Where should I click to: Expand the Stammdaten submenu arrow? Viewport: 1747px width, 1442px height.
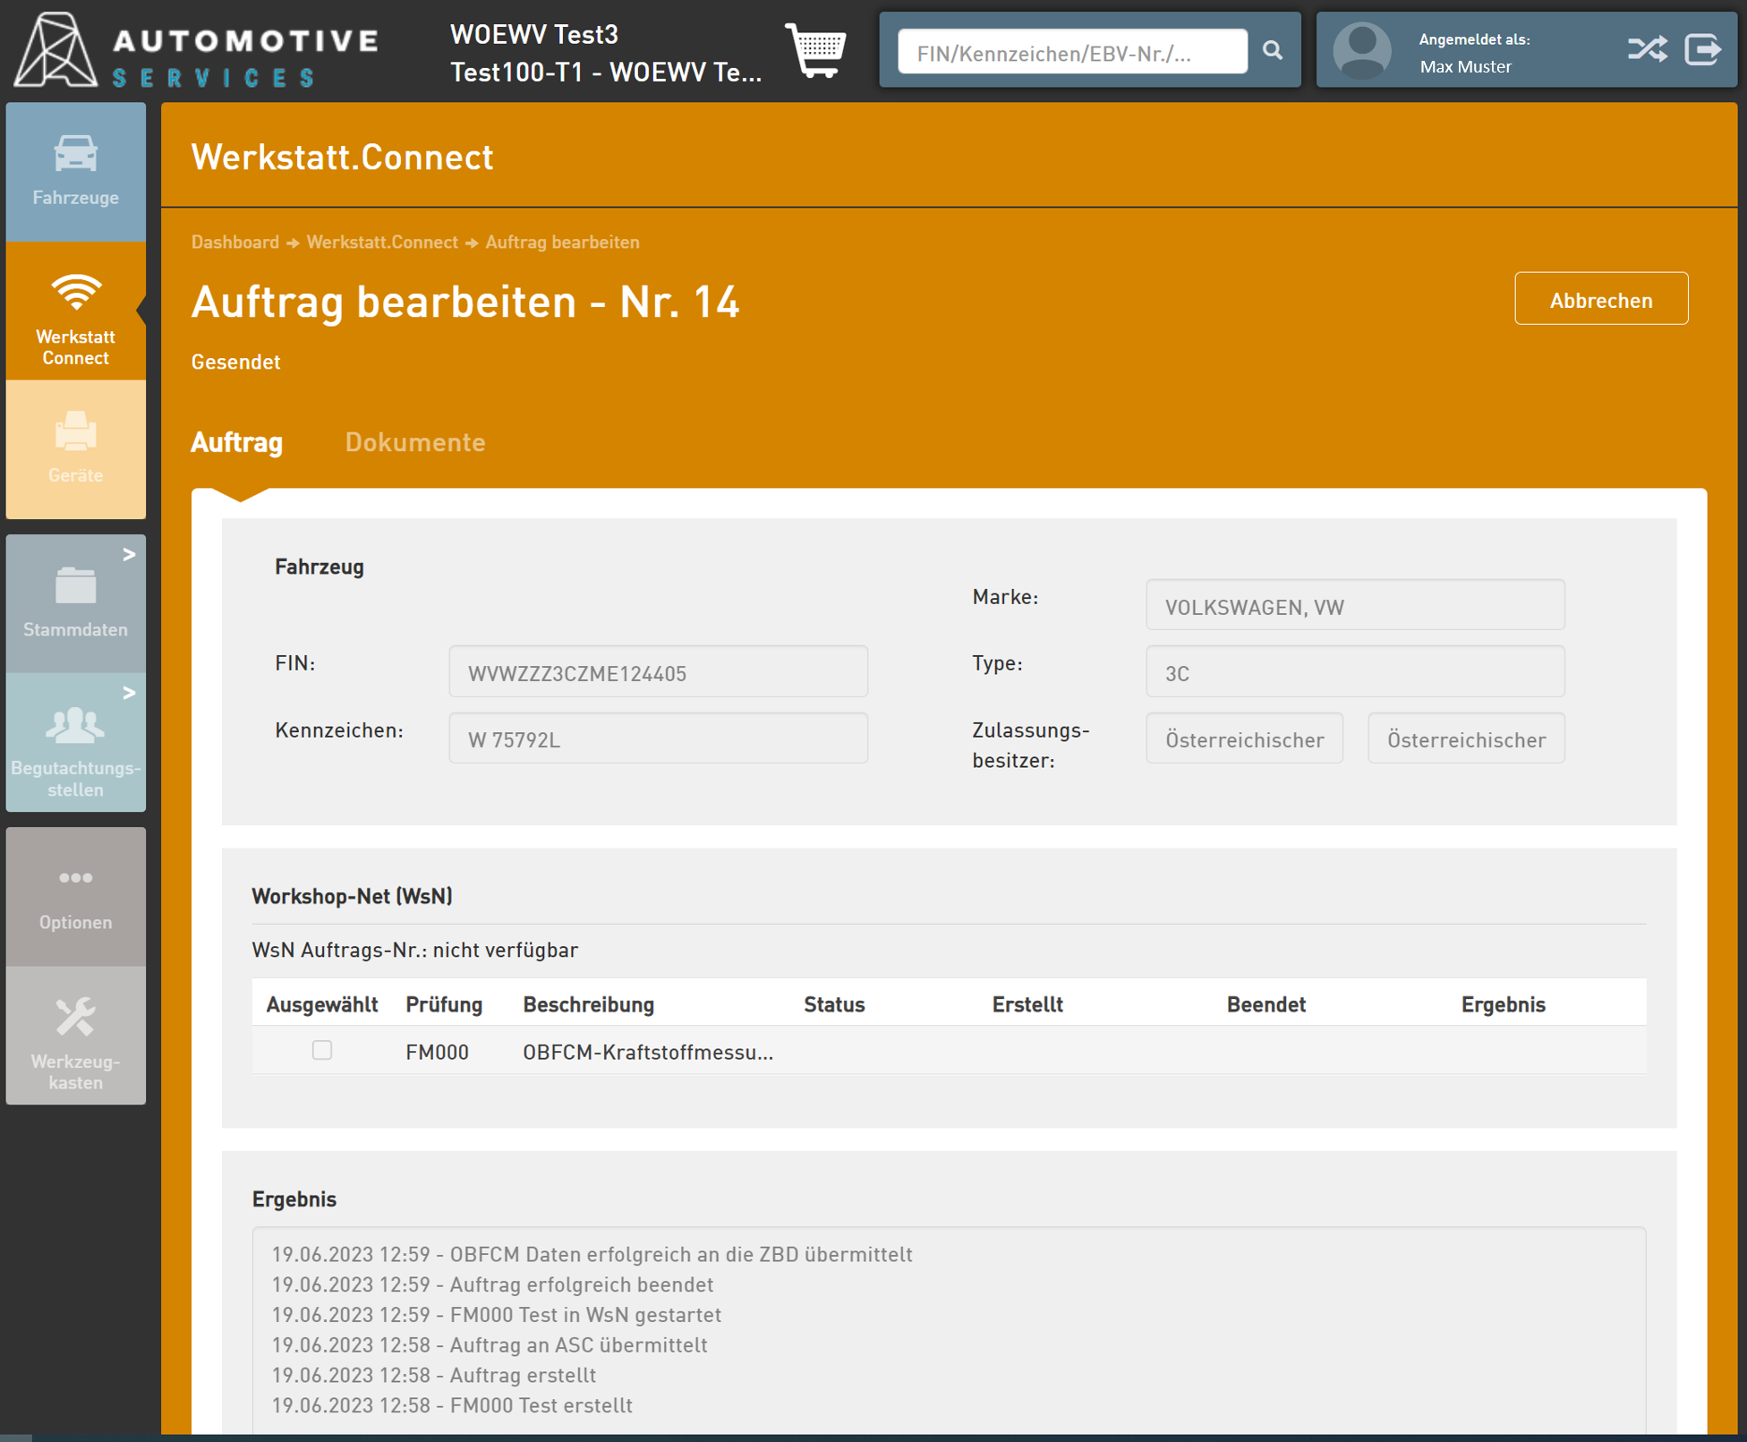click(x=129, y=555)
